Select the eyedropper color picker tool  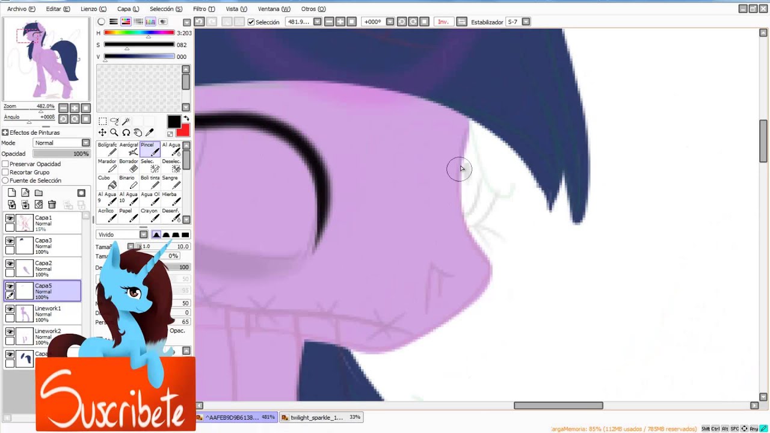[150, 132]
